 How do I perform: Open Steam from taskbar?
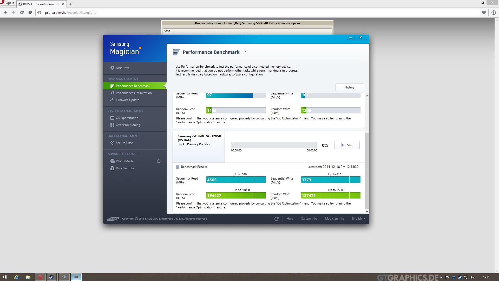tap(52, 277)
